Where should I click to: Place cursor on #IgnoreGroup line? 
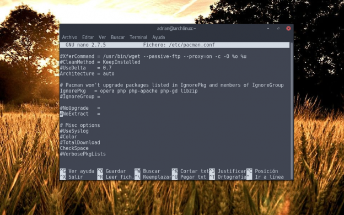click(80, 96)
